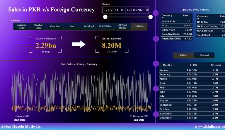Switch units to Millions
This screenshot has height=130, width=225.
pos(183,55)
